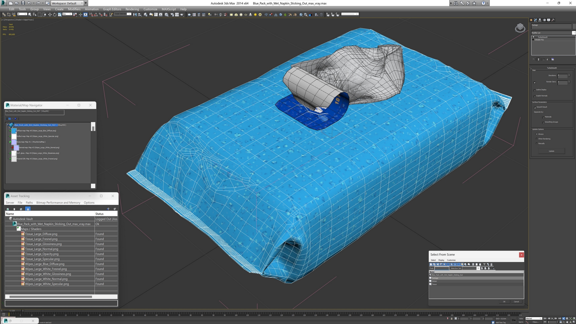
Task: Click the Play Animation button
Action: 552,318
